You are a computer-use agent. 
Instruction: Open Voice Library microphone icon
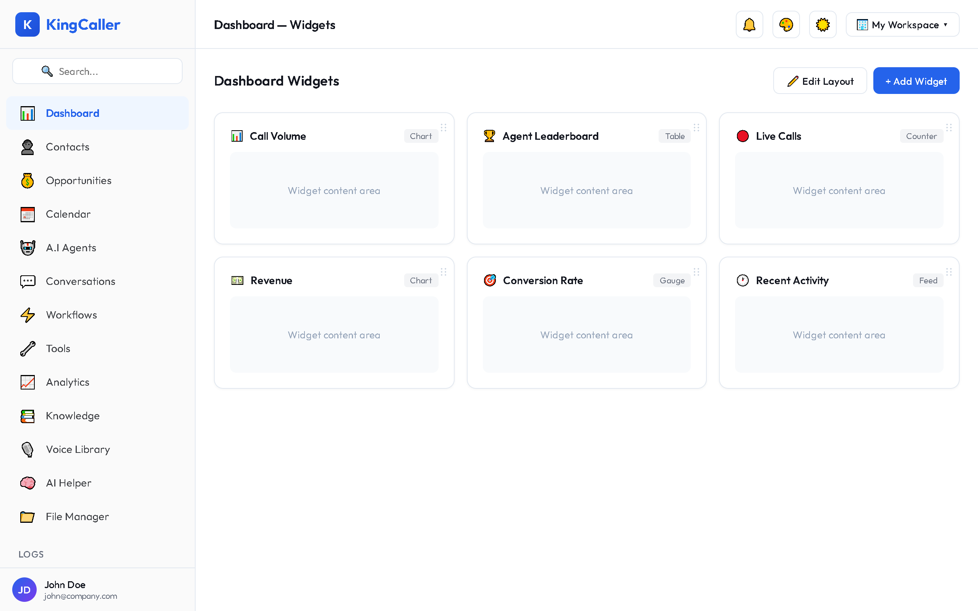click(27, 449)
